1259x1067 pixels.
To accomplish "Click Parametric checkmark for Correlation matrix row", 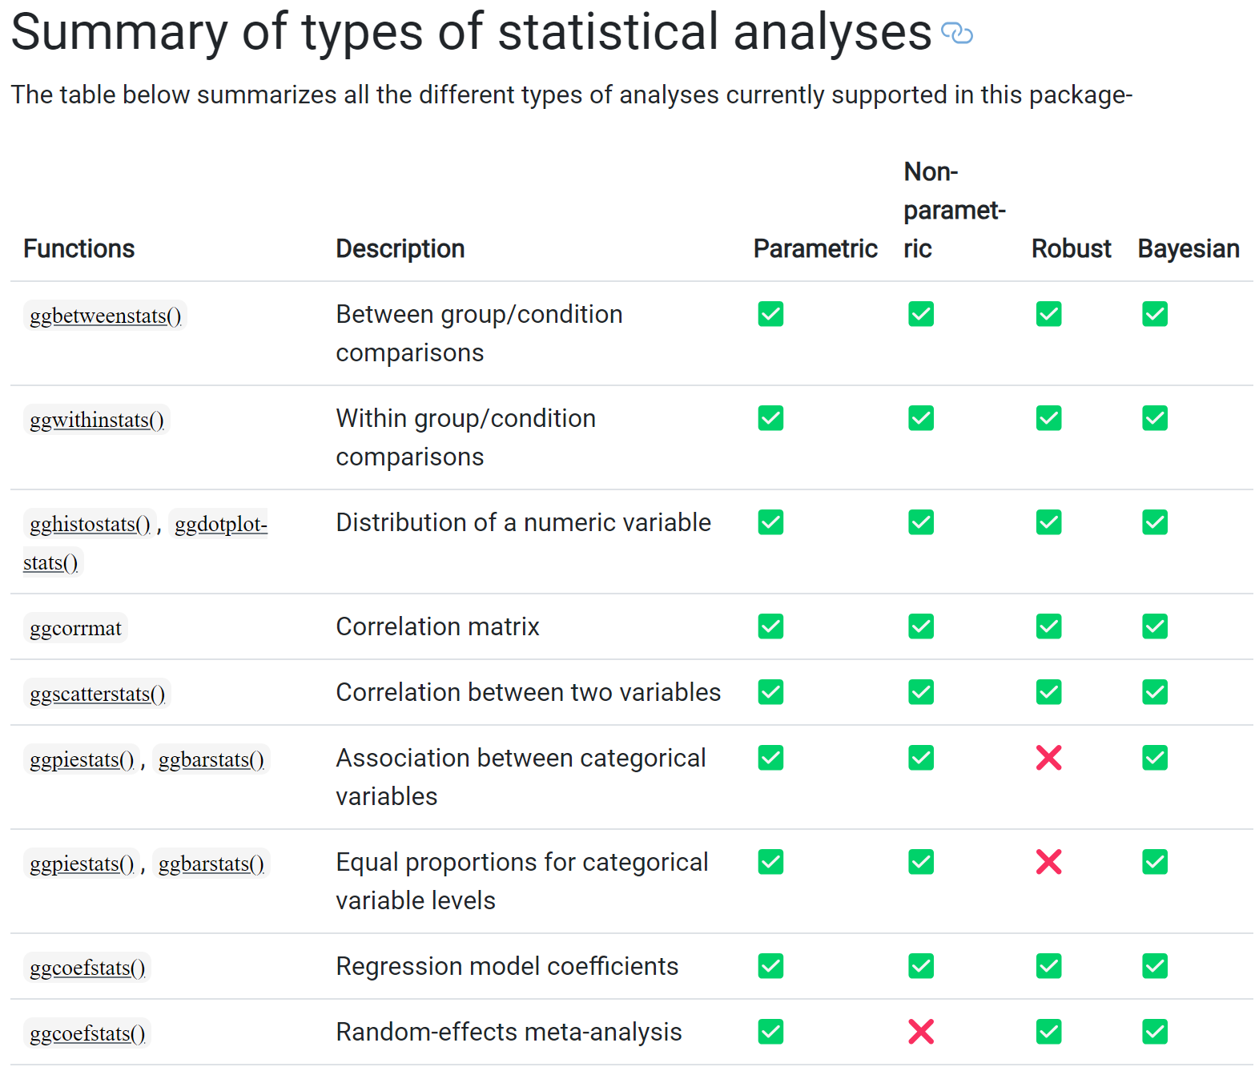I will pos(770,626).
